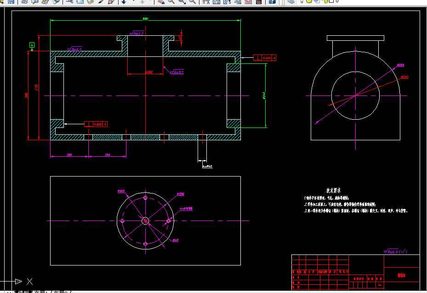The width and height of the screenshot is (427, 293).
Task: Select the Match Properties brush tool
Action: pyautogui.click(x=101, y=1)
